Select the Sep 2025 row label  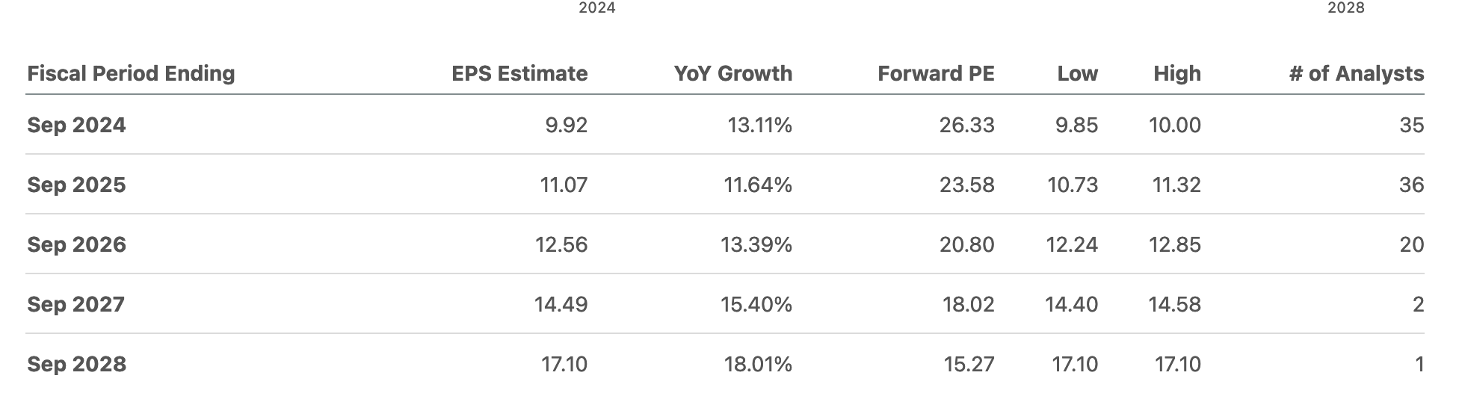[x=76, y=185]
